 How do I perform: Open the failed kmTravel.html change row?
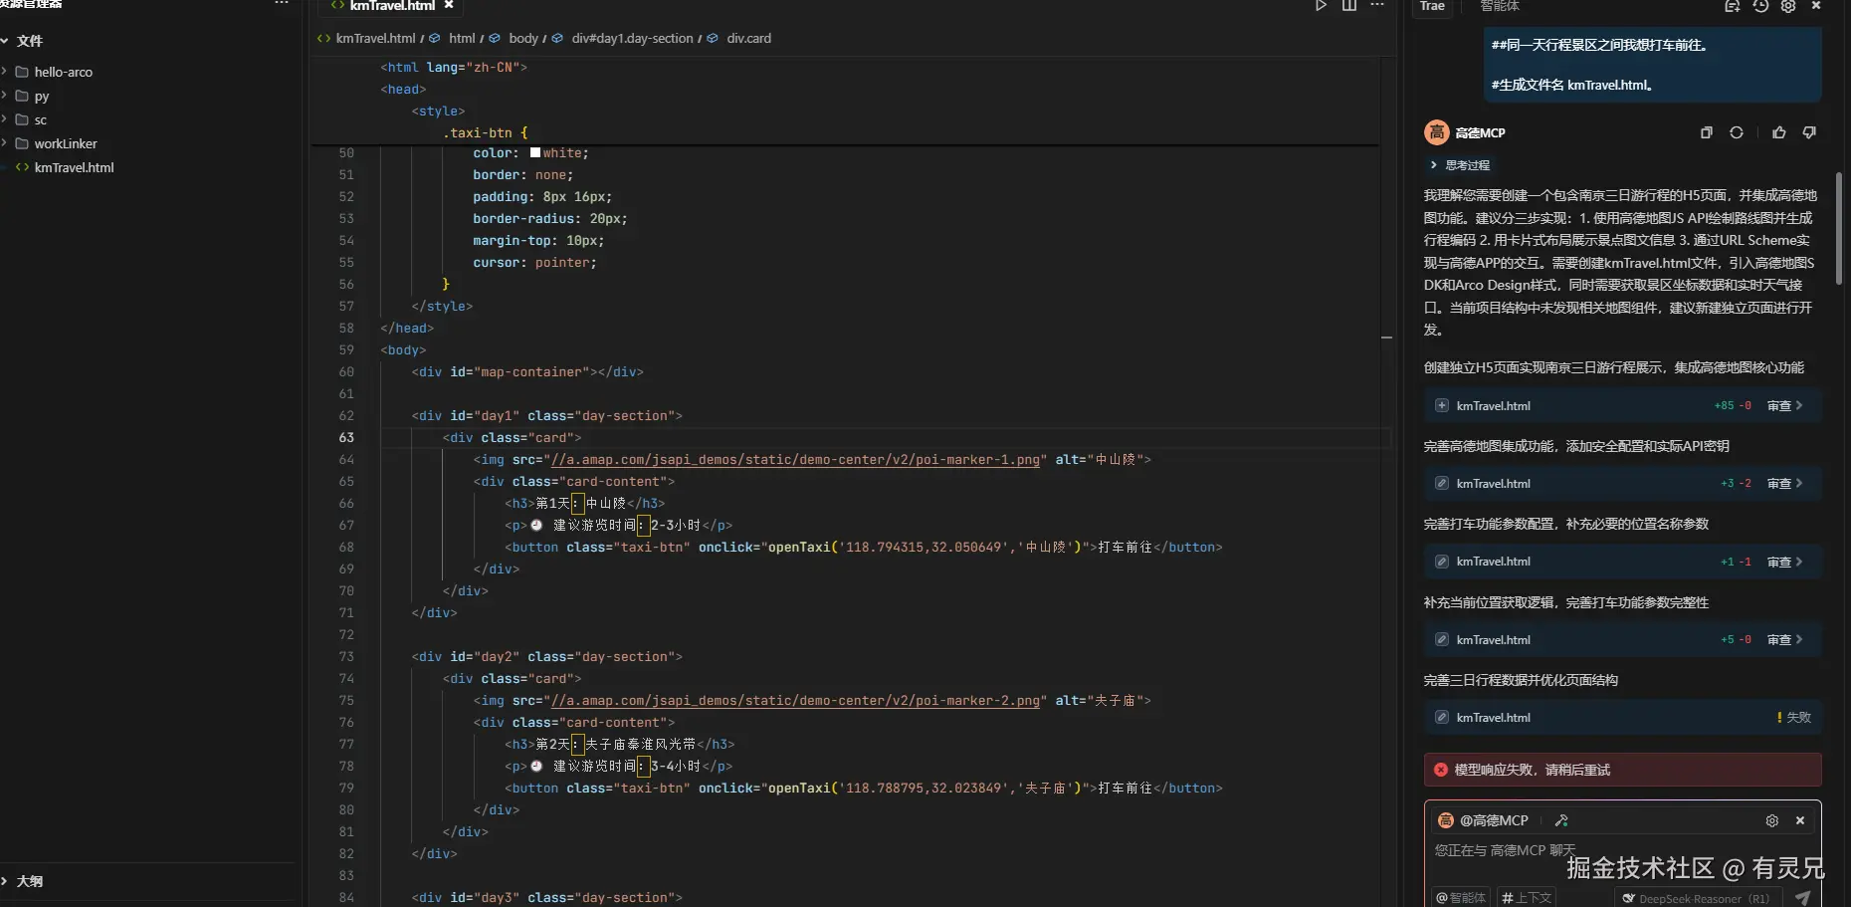(1623, 718)
